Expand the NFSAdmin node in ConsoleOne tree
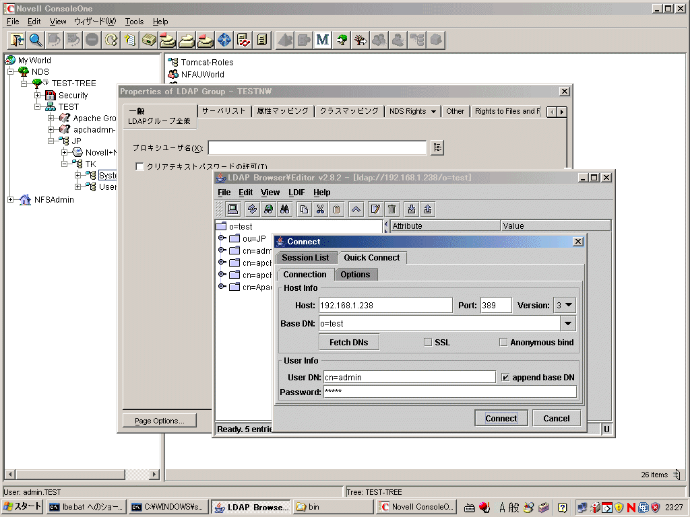The image size is (690, 517). (11, 199)
